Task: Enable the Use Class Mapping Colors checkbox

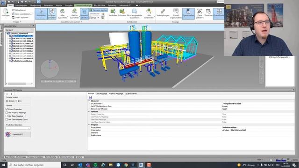Action: [x=7, y=119]
